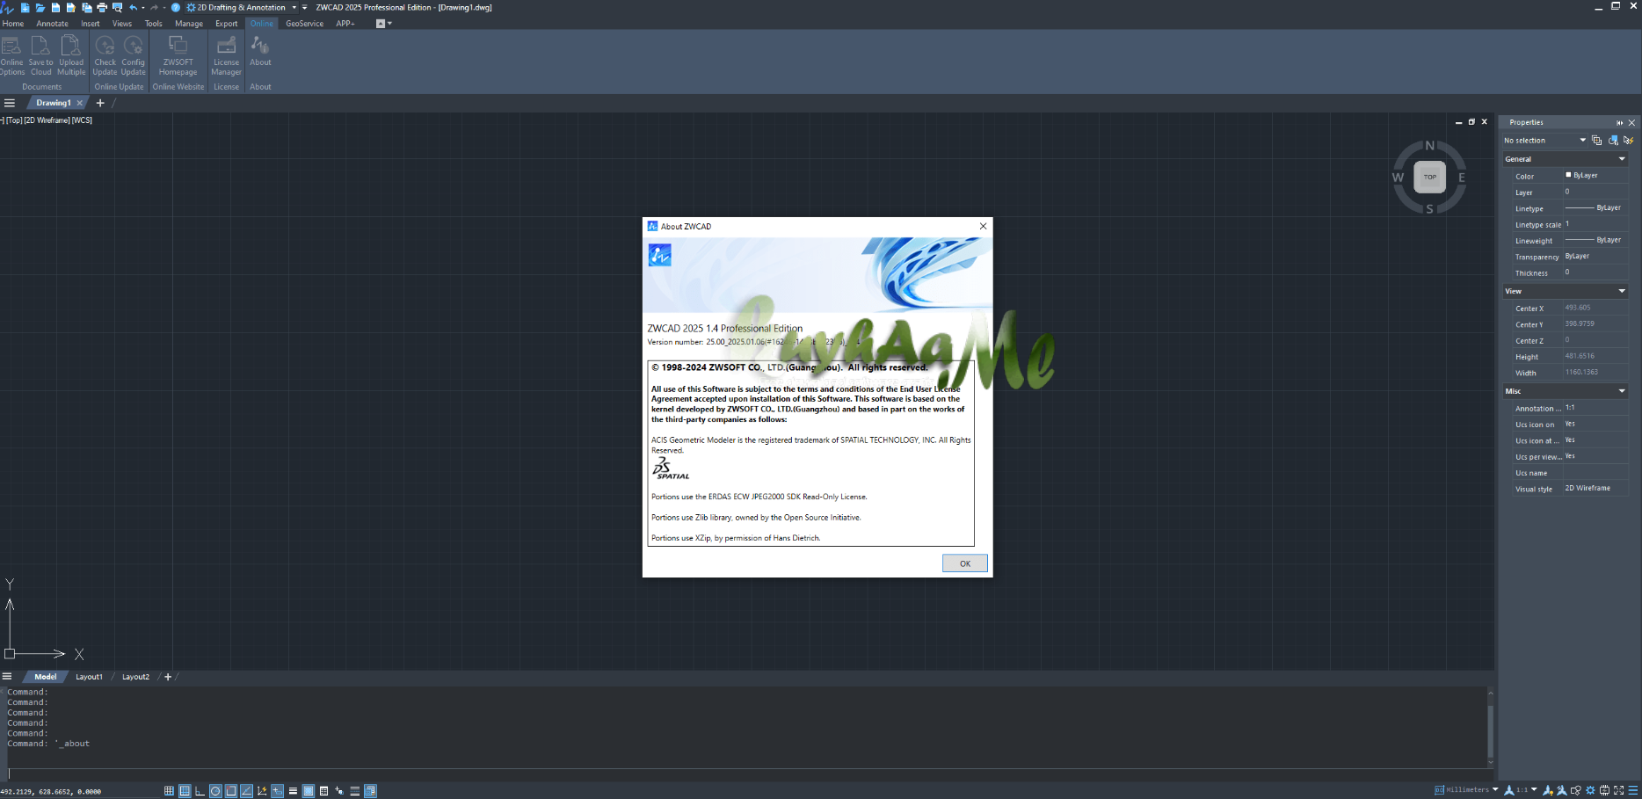
Task: Click the Quick Select icon in Properties panel
Action: pos(1628,140)
